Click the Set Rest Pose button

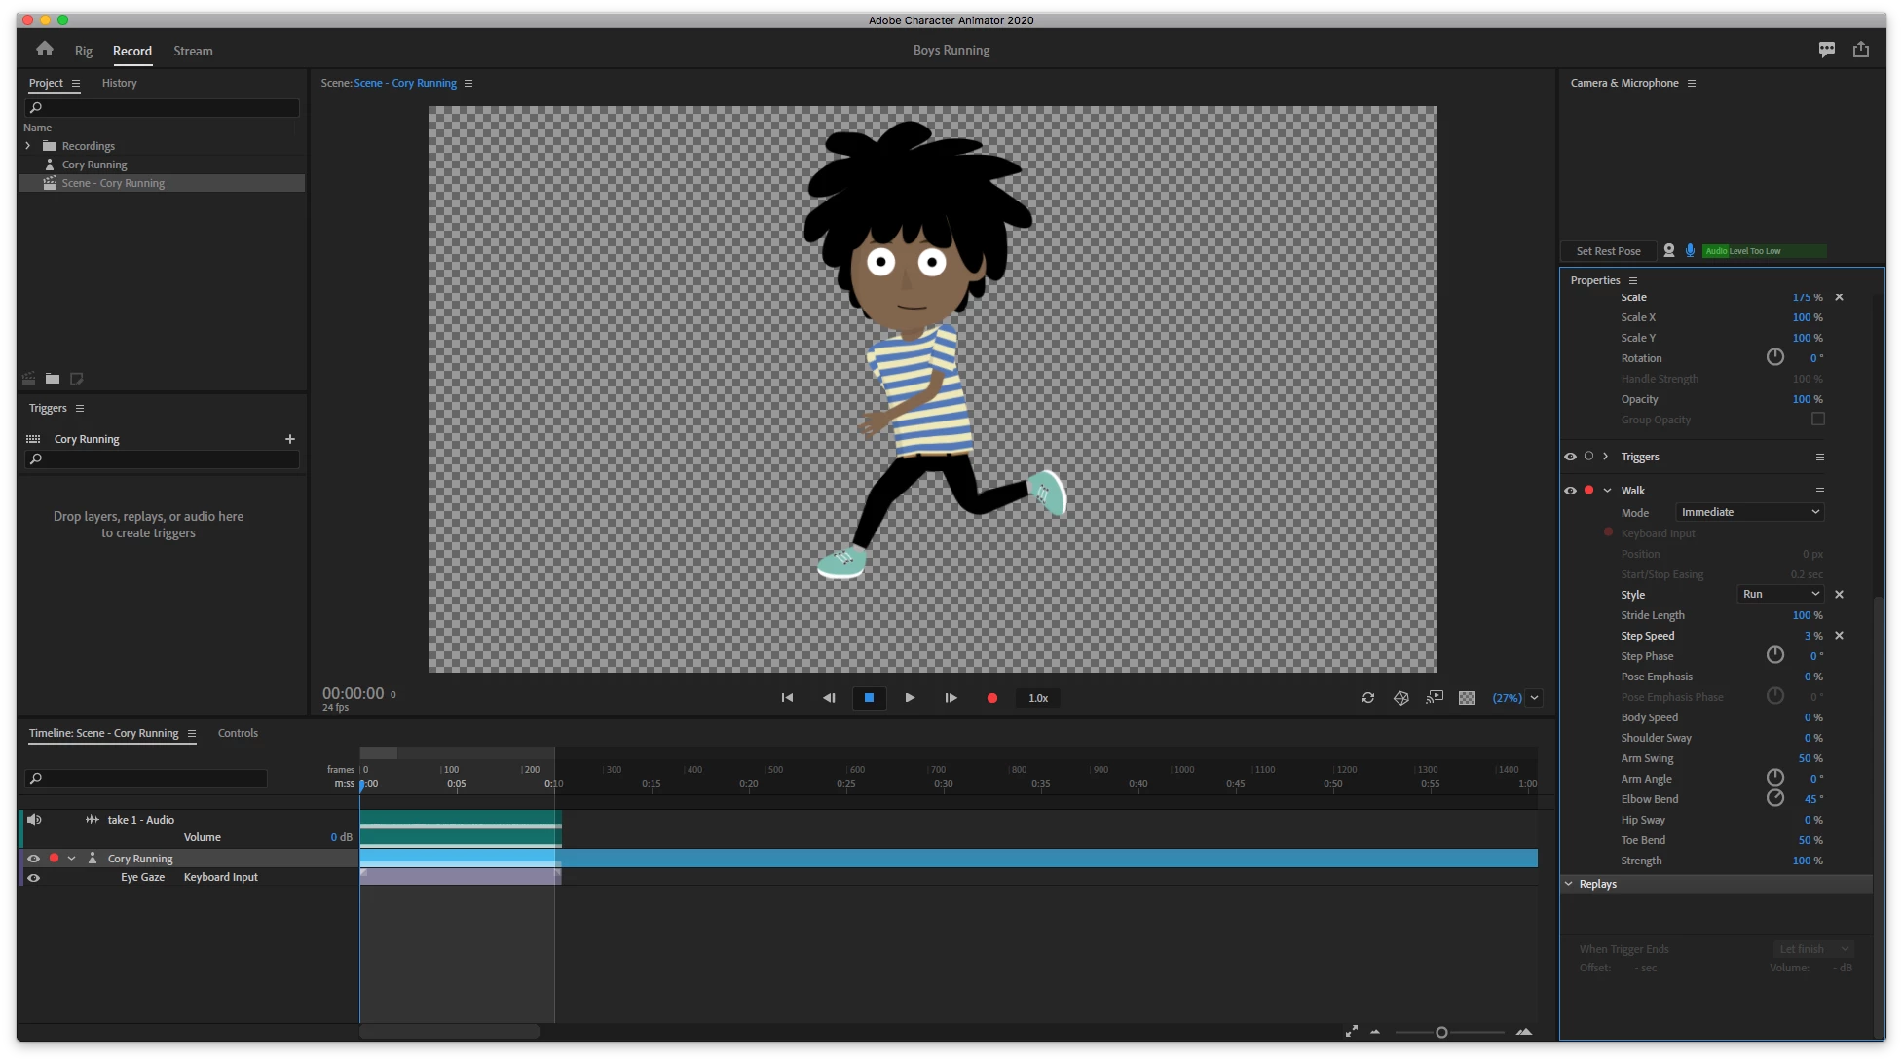pyautogui.click(x=1608, y=251)
